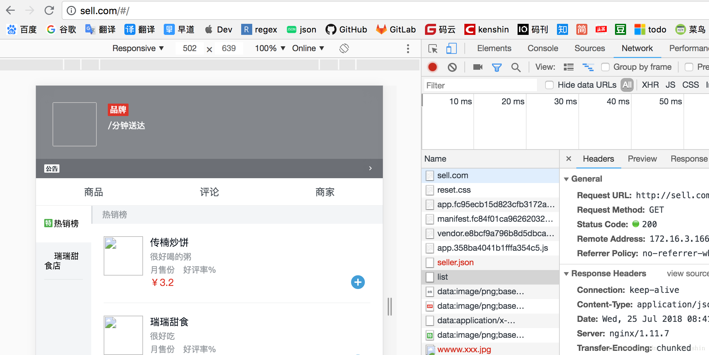This screenshot has height=355, width=709.
Task: Filter requests by XHR
Action: tap(650, 85)
